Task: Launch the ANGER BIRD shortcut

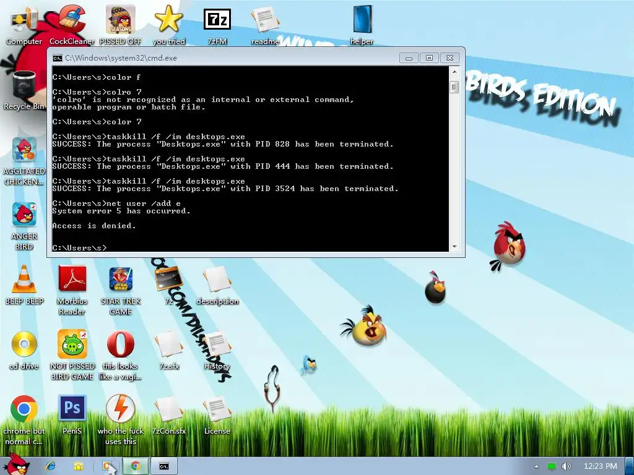Action: (x=24, y=226)
